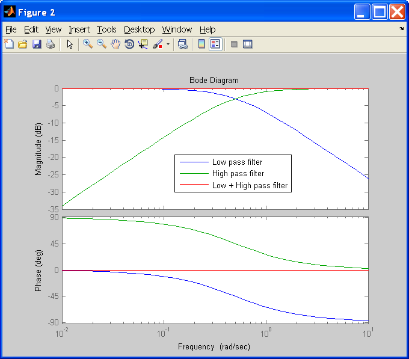409x359 pixels.
Task: Close the Figure 2 window
Action: coord(397,12)
